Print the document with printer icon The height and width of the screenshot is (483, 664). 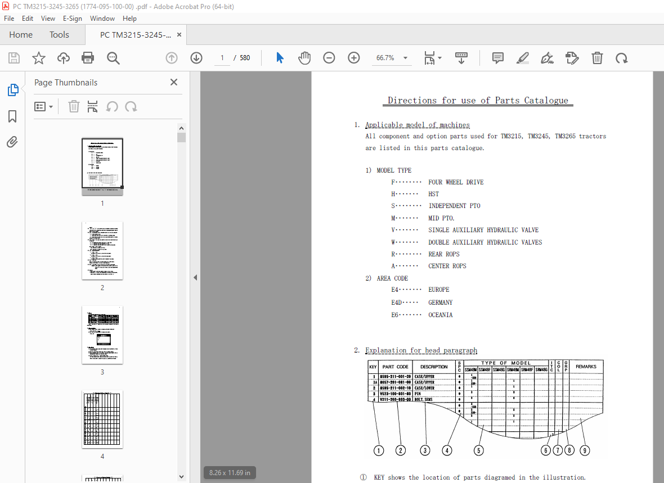(x=88, y=58)
